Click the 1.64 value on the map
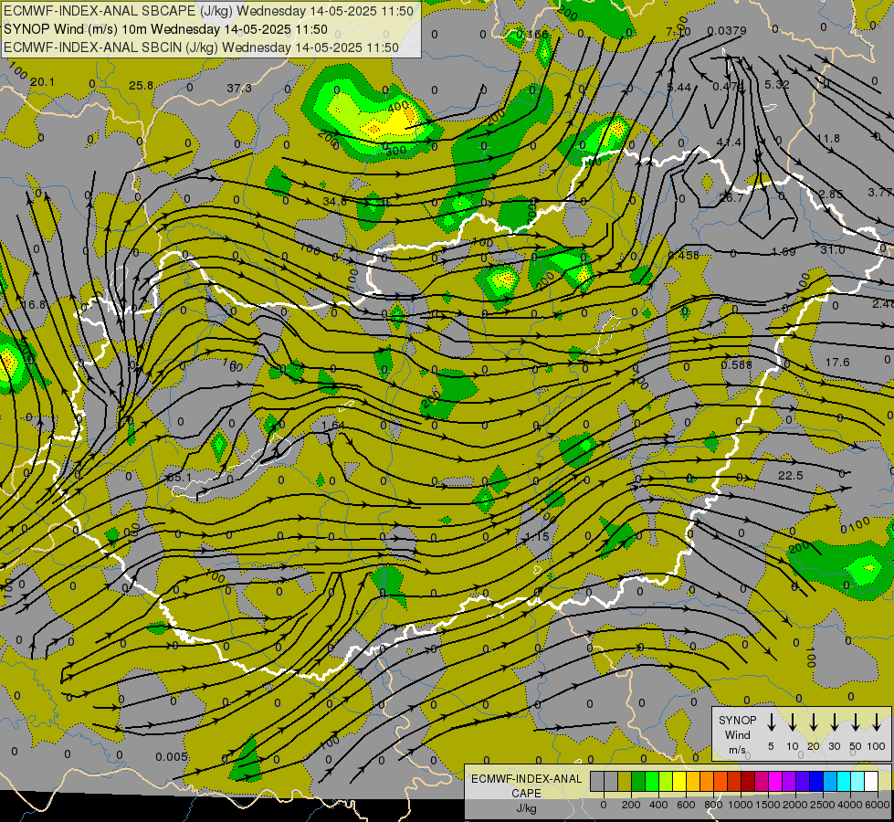This screenshot has width=894, height=822. pyautogui.click(x=332, y=425)
